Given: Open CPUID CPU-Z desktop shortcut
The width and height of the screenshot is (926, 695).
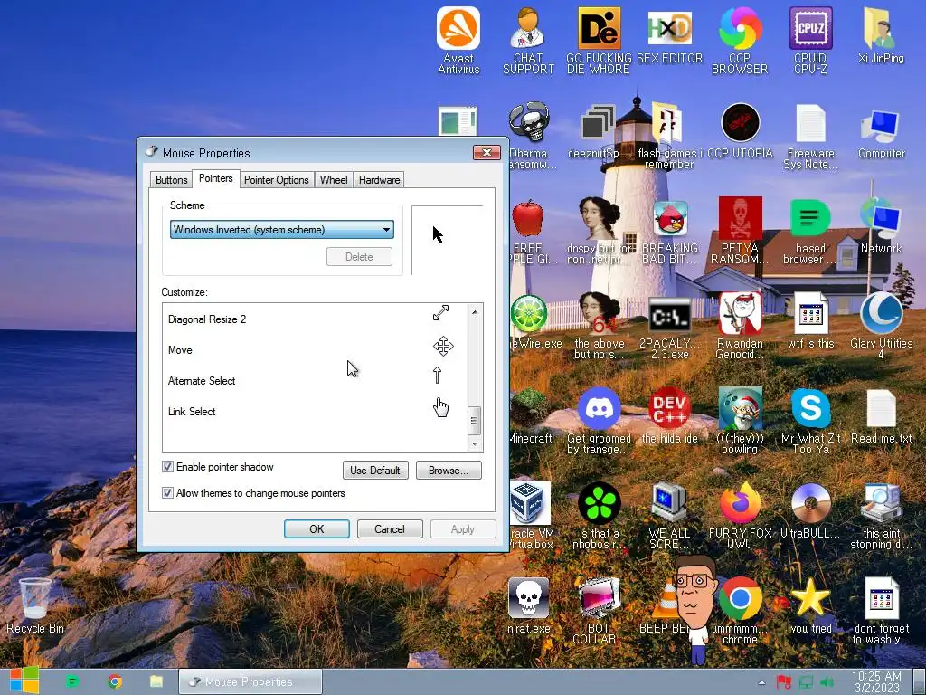Looking at the screenshot, I should 810,40.
